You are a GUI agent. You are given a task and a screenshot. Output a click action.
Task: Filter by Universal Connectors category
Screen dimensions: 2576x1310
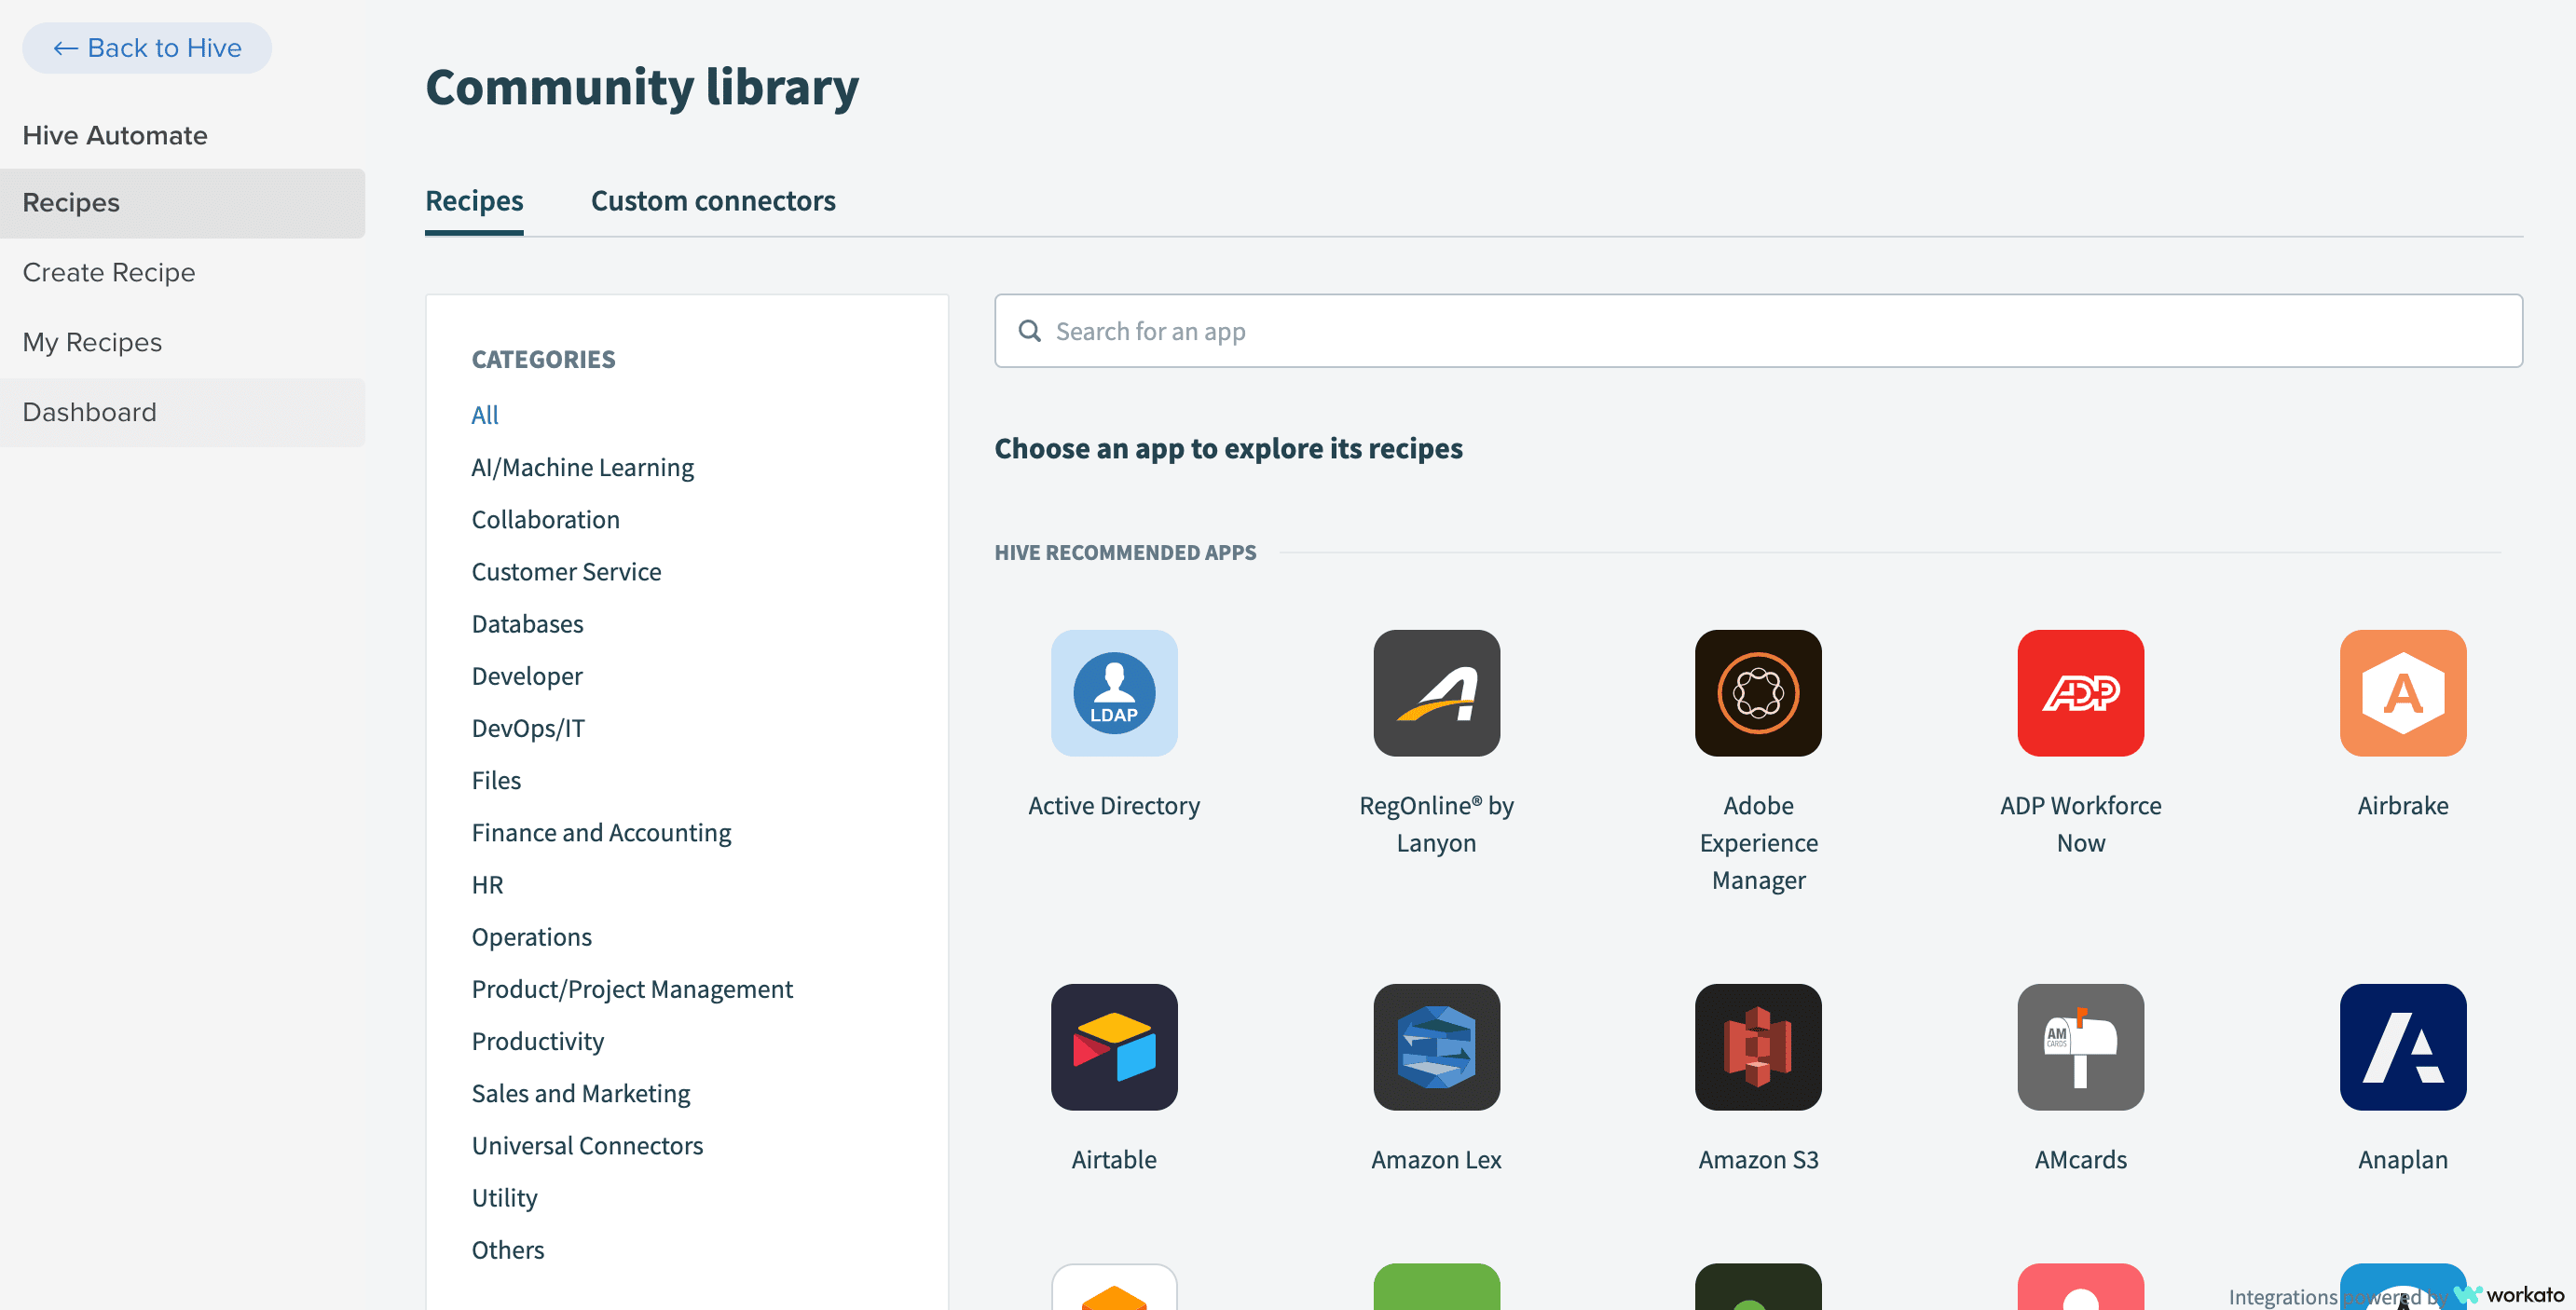pos(587,1145)
